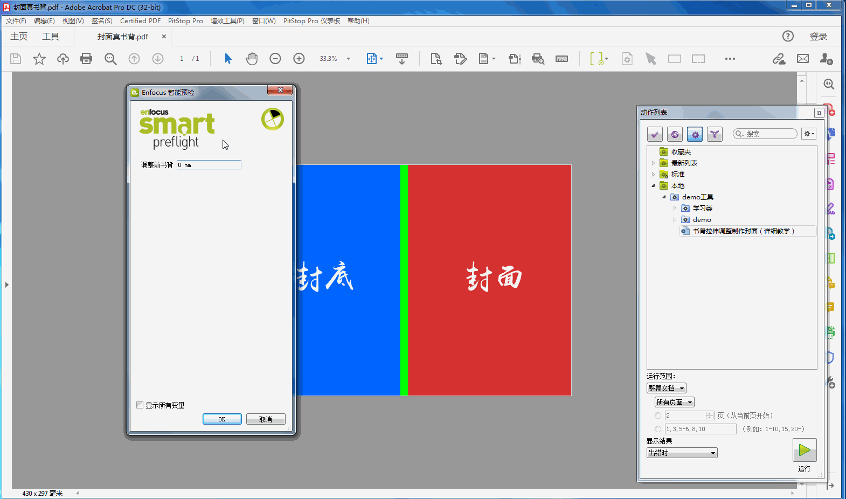Click OK in smart preflight dialog
Image resolution: width=846 pixels, height=499 pixels.
coord(222,419)
